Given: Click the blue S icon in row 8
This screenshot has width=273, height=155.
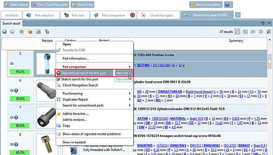Looking at the screenshot, I should pos(16,144).
